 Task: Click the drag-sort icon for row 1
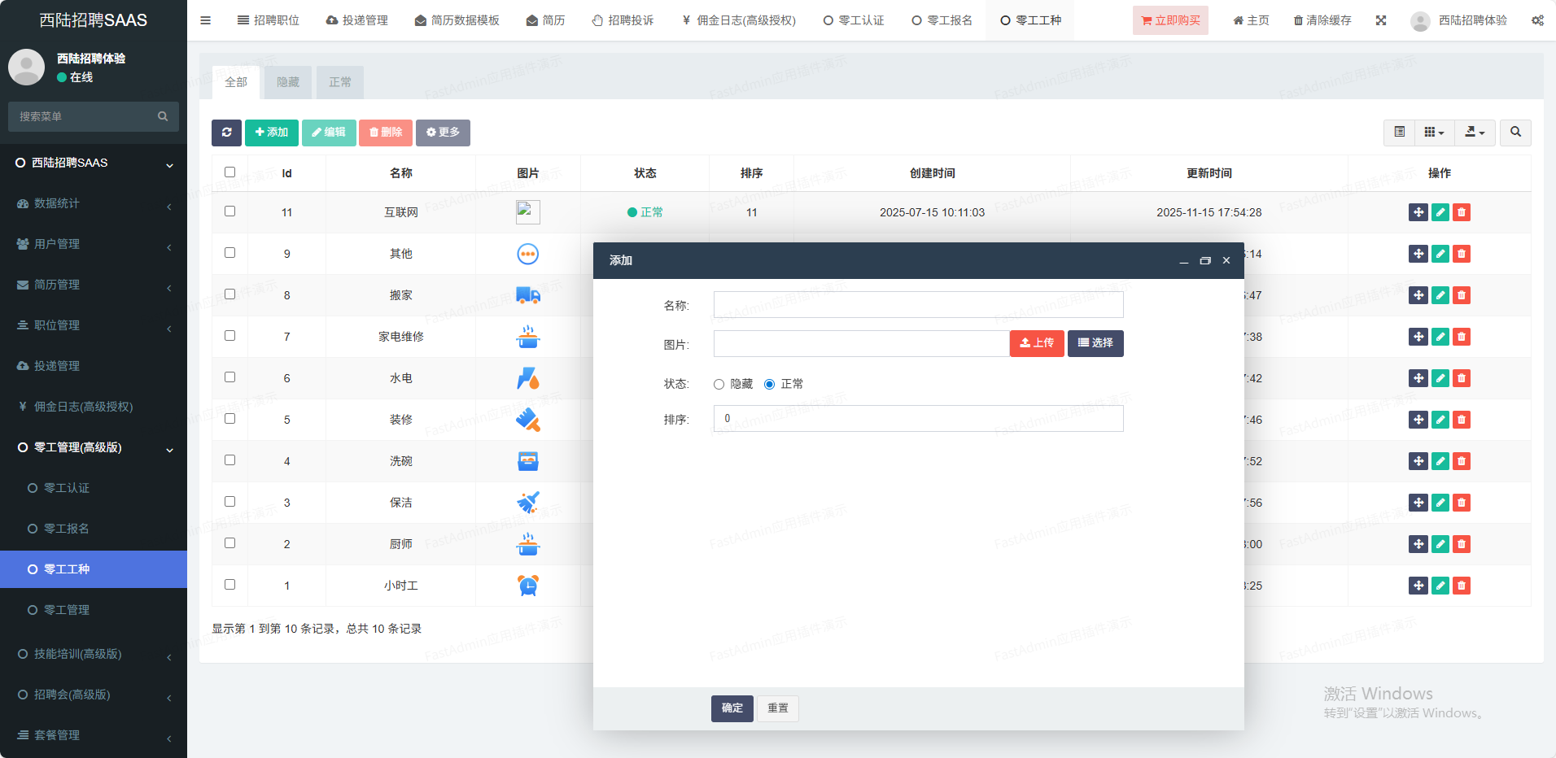(x=1418, y=586)
